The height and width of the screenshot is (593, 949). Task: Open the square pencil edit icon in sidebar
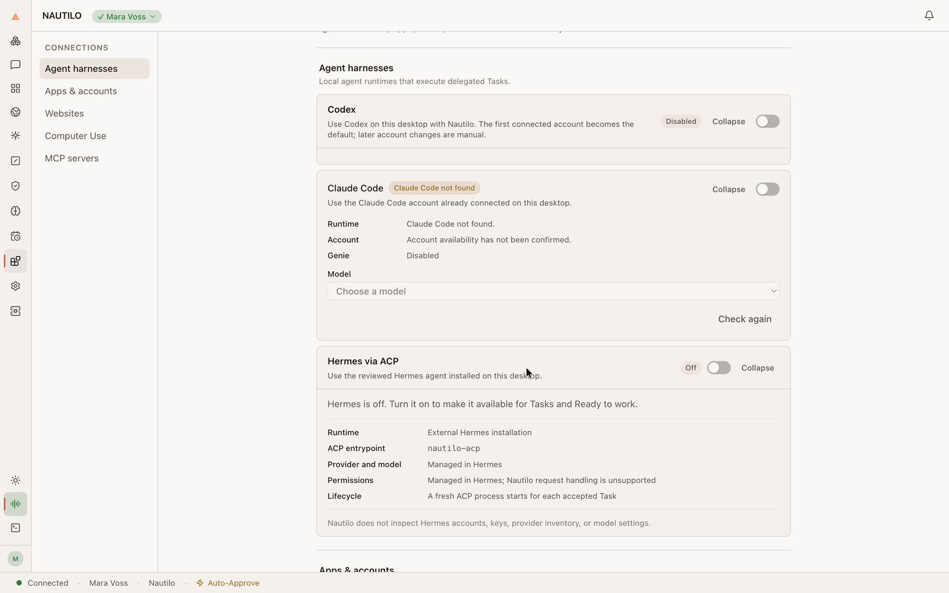point(16,161)
